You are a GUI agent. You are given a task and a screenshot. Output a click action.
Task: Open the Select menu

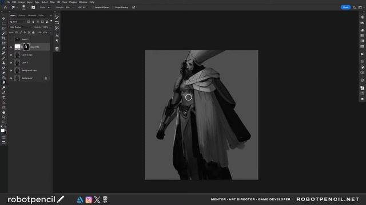(45, 2)
